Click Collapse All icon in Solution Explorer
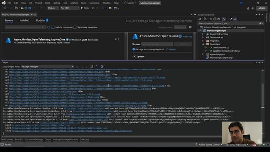270x152 pixels. point(215,19)
